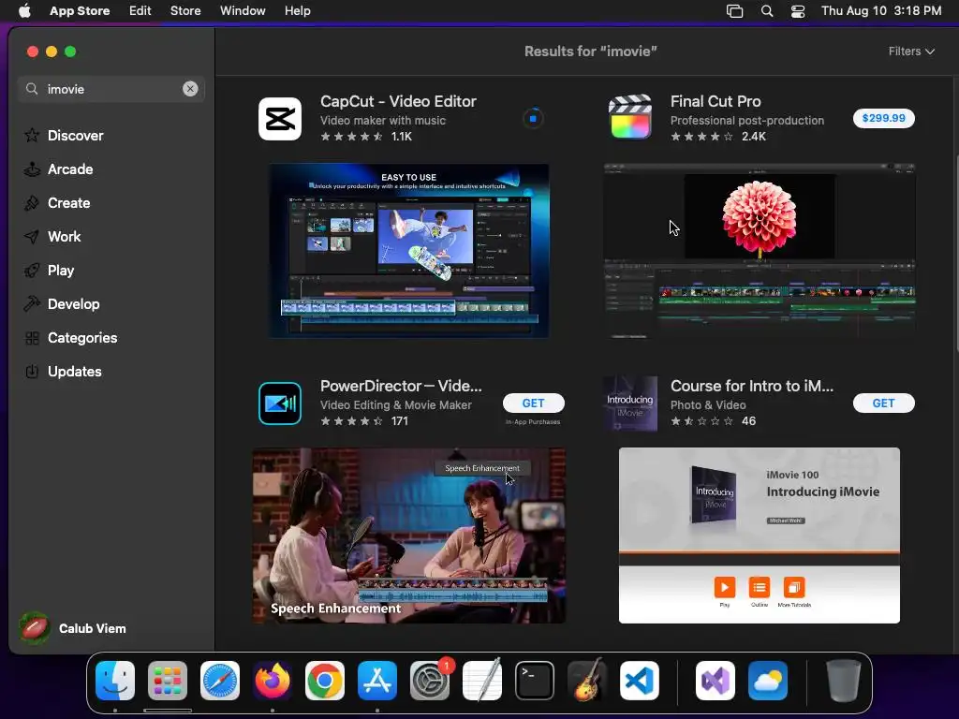Get the Course for Intro to iMovie
This screenshot has height=719, width=959.
pyautogui.click(x=883, y=403)
